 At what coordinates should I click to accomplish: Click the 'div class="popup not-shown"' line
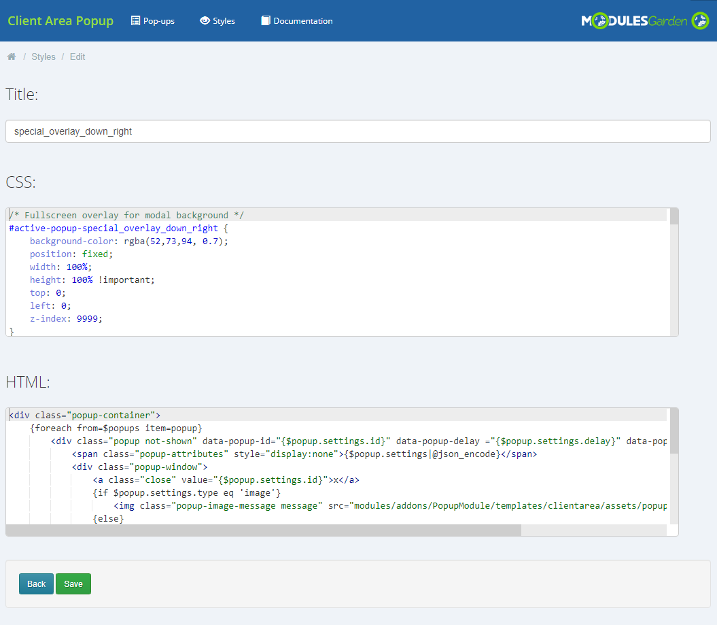(359, 441)
